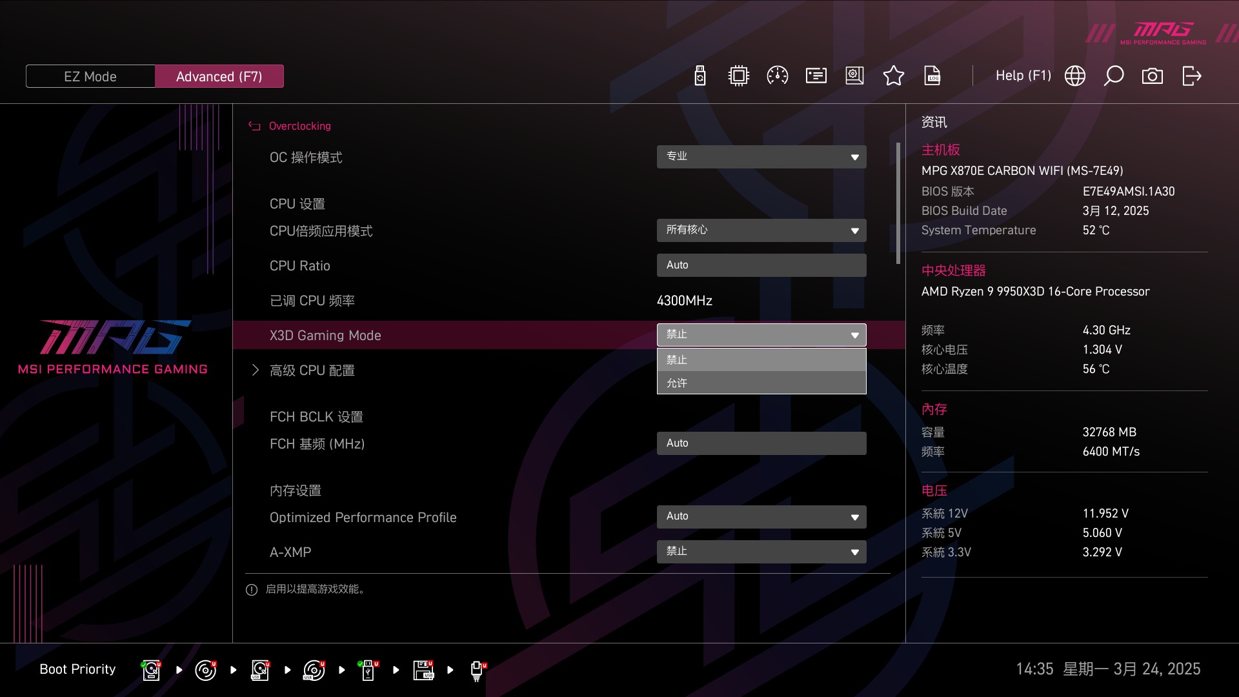Click the USB flash BIOS update icon
This screenshot has width=1239, height=697.
tap(700, 76)
